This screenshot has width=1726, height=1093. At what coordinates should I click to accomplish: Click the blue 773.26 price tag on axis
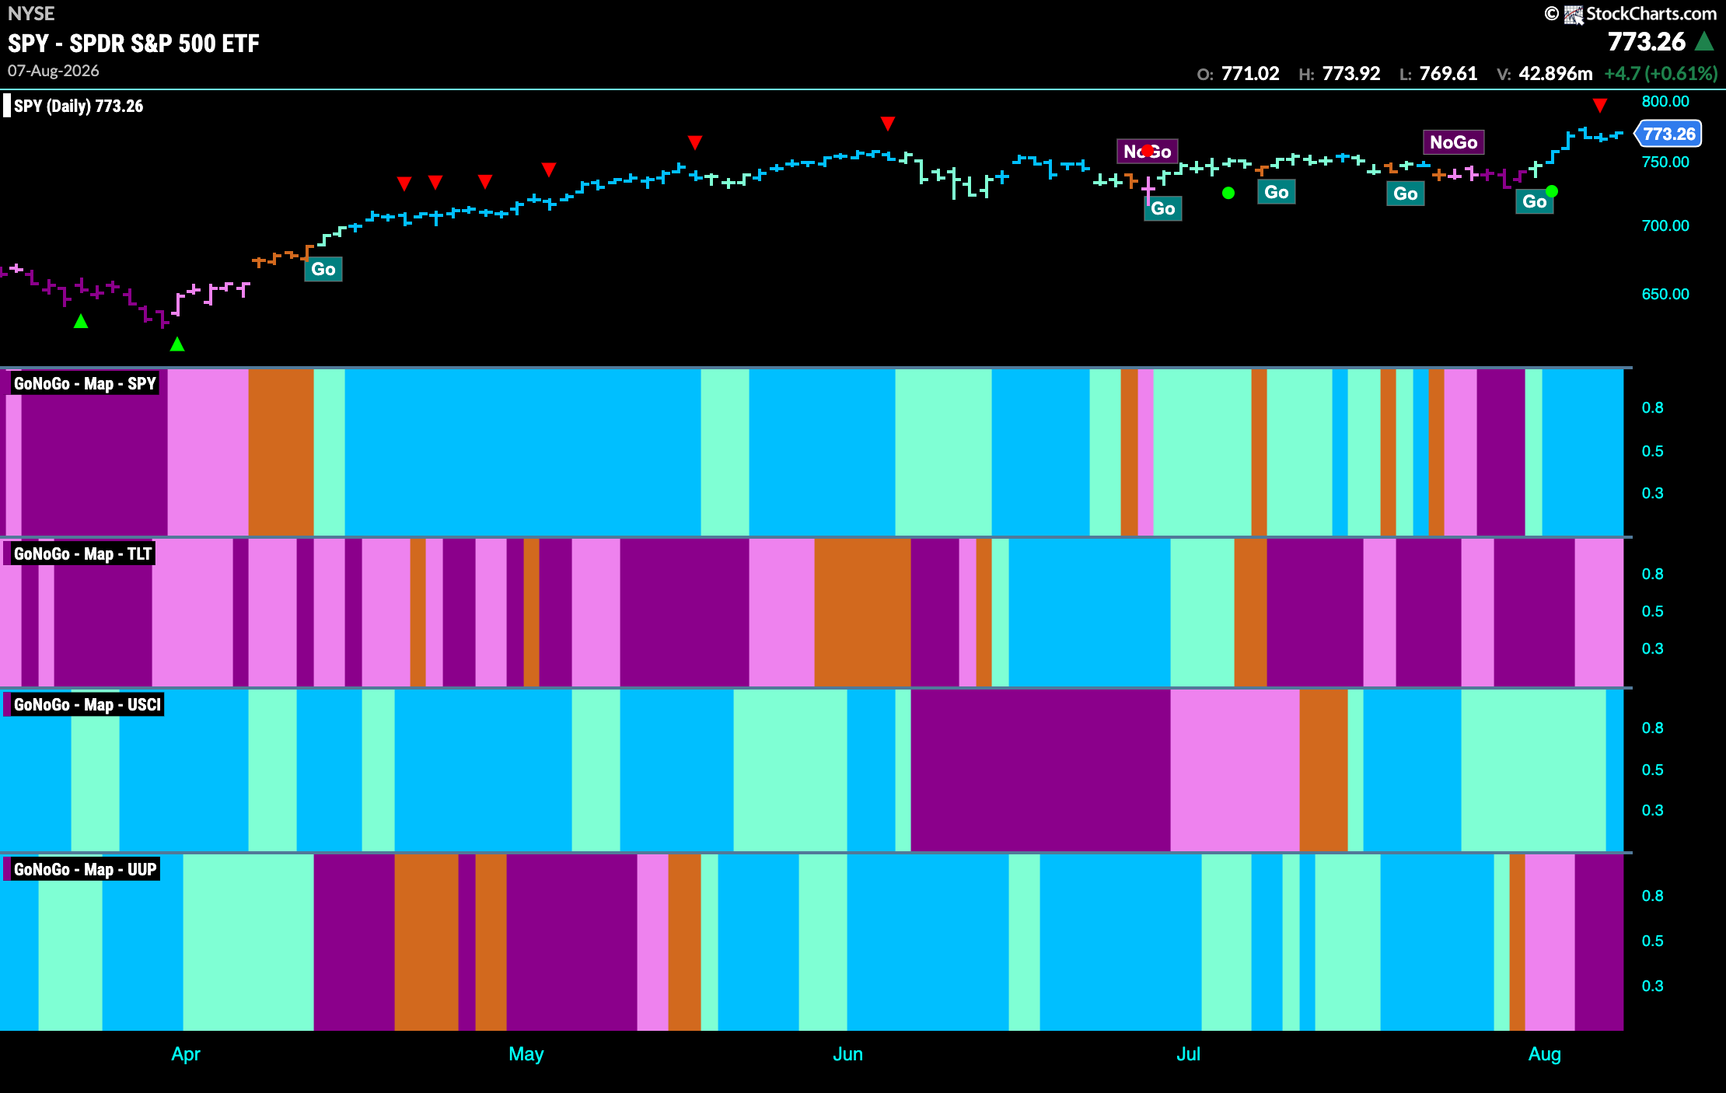[x=1668, y=134]
